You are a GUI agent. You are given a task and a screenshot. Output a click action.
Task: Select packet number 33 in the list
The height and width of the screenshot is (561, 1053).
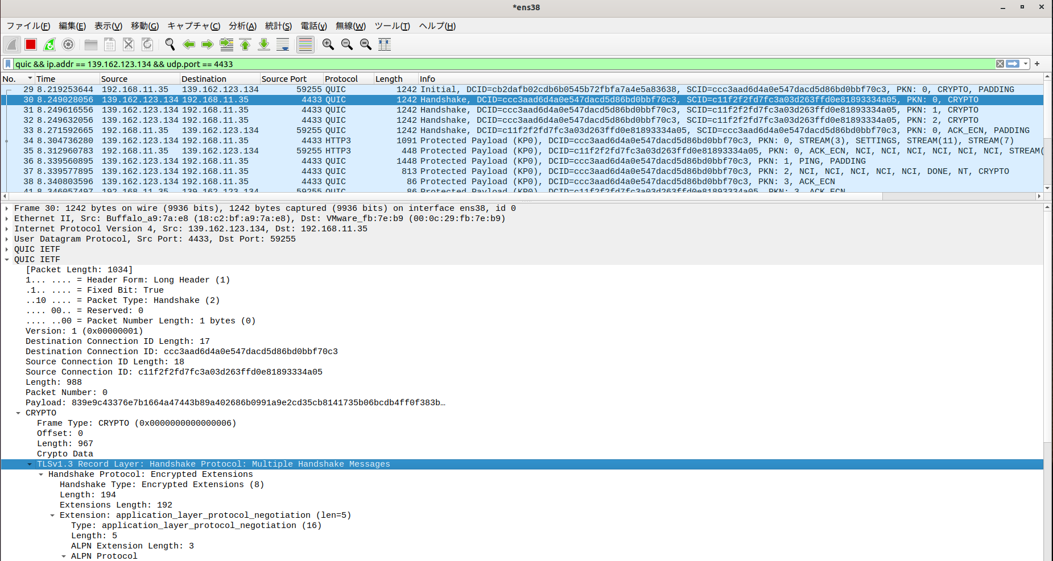point(228,130)
